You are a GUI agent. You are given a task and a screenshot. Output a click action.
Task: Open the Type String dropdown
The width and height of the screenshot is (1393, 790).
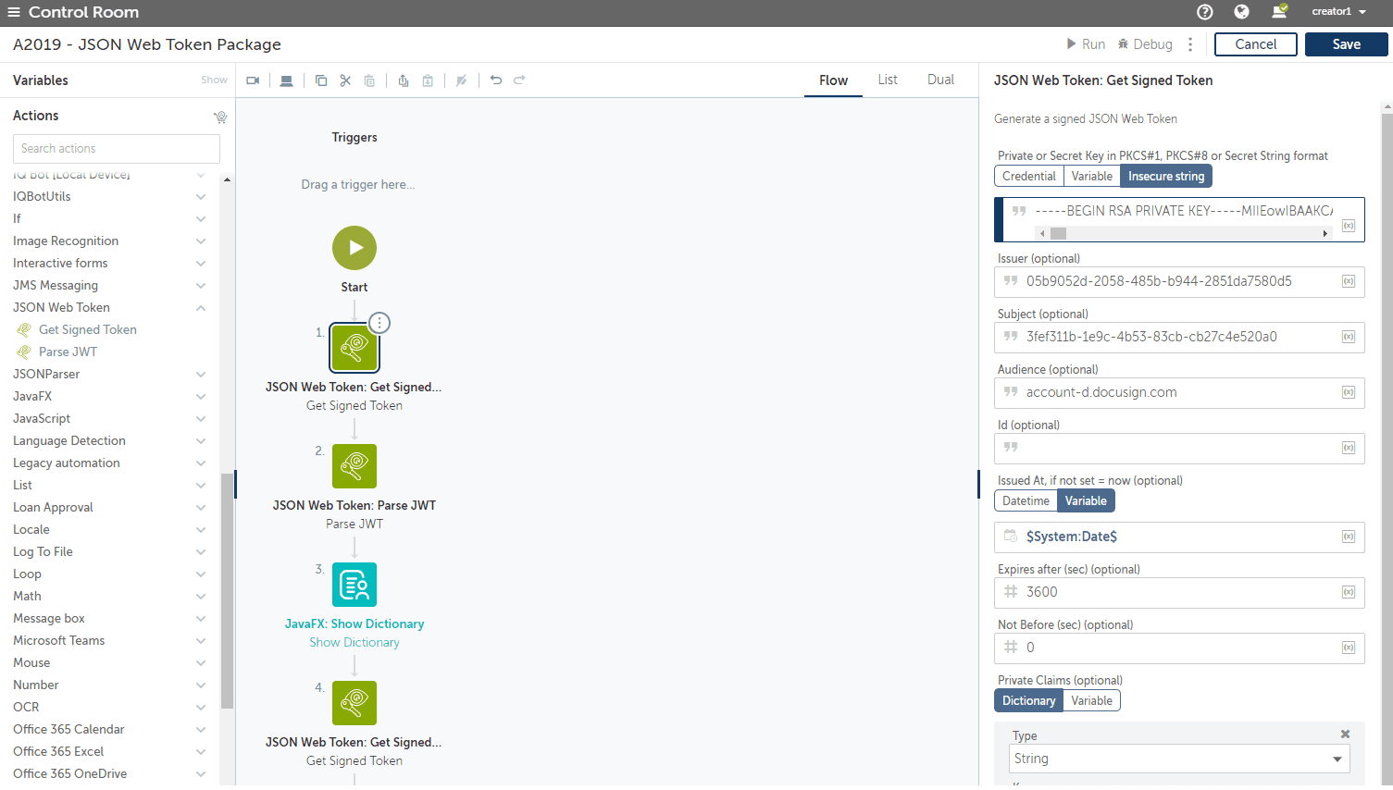[x=1179, y=759]
